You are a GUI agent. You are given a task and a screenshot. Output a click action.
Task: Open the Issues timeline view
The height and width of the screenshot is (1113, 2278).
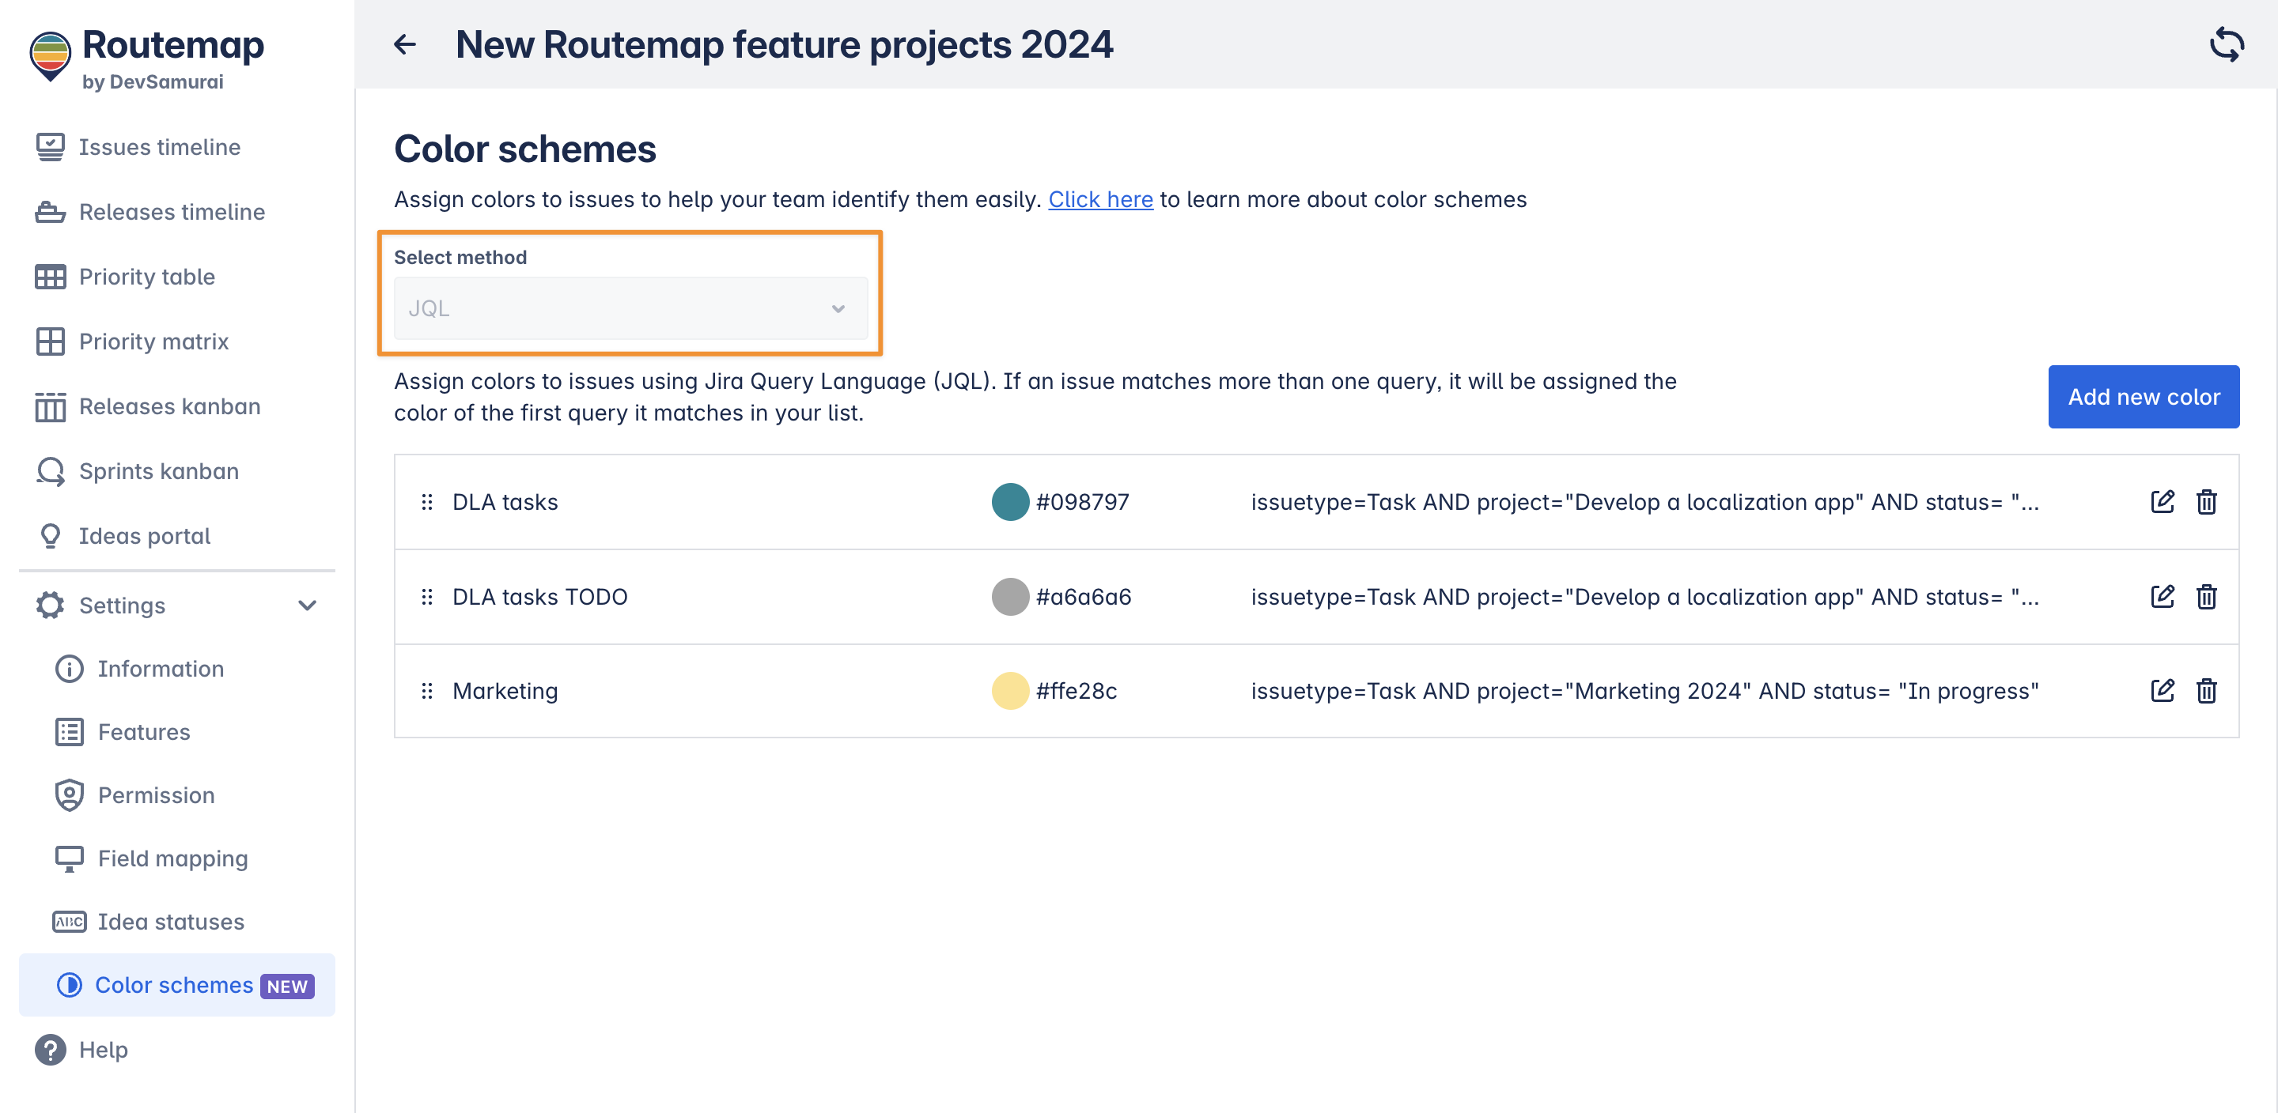click(159, 147)
